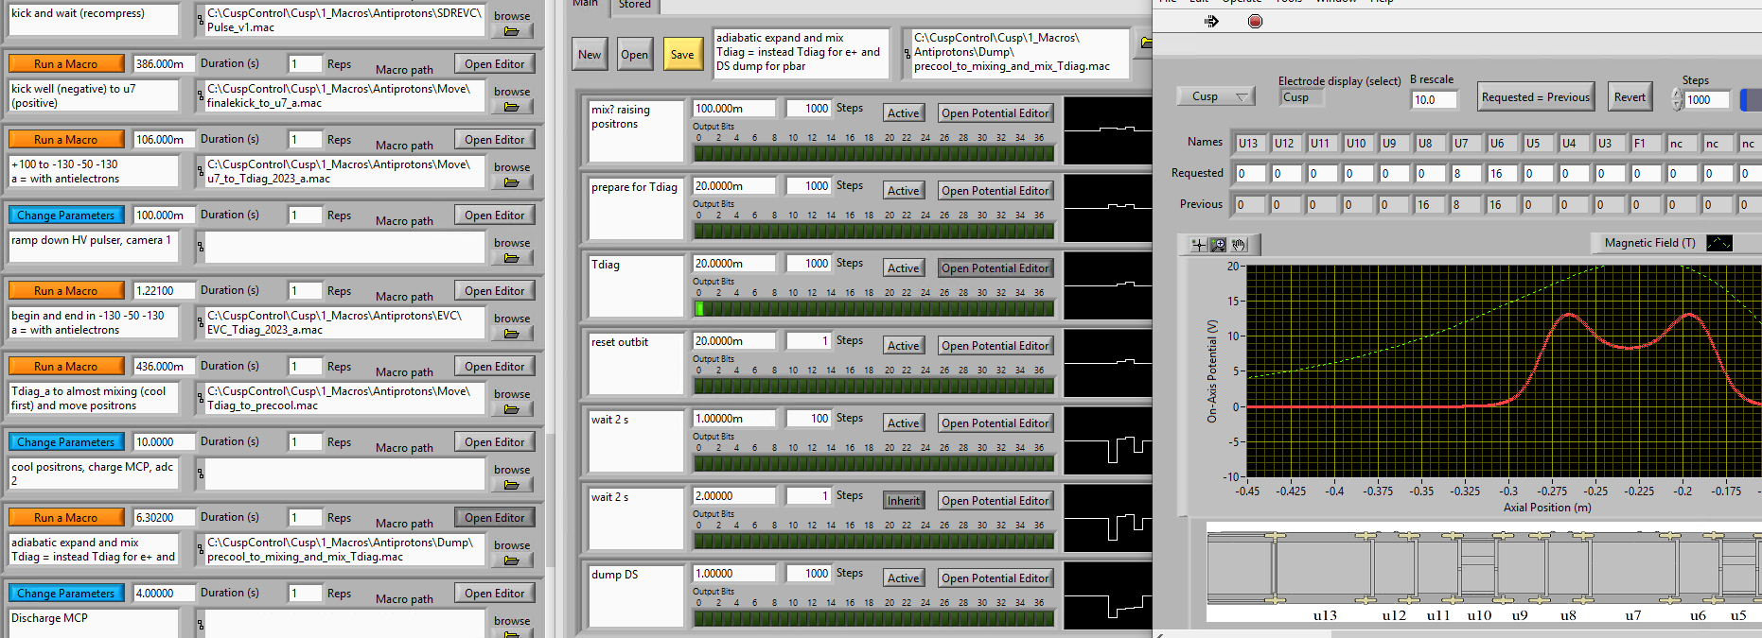Screen dimensions: 1762x638
Task: Open Change Parameters selector for 10.0000 step
Action: coord(66,441)
